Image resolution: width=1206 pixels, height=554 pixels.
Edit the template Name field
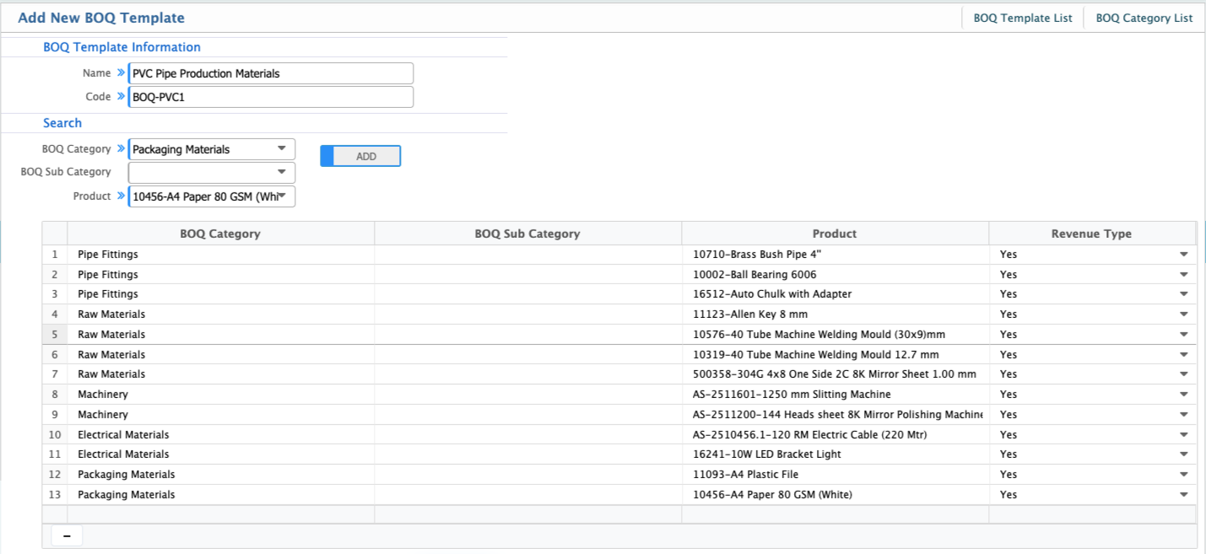pos(271,73)
